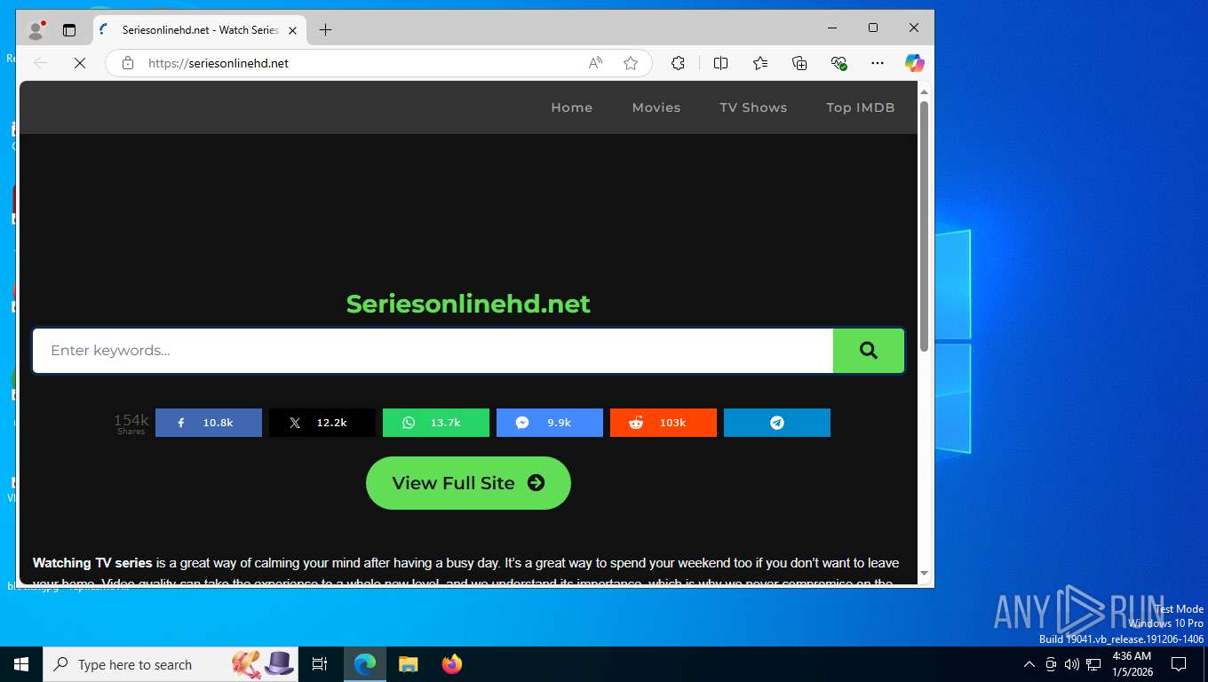Click the 154k Shares counter

point(131,424)
